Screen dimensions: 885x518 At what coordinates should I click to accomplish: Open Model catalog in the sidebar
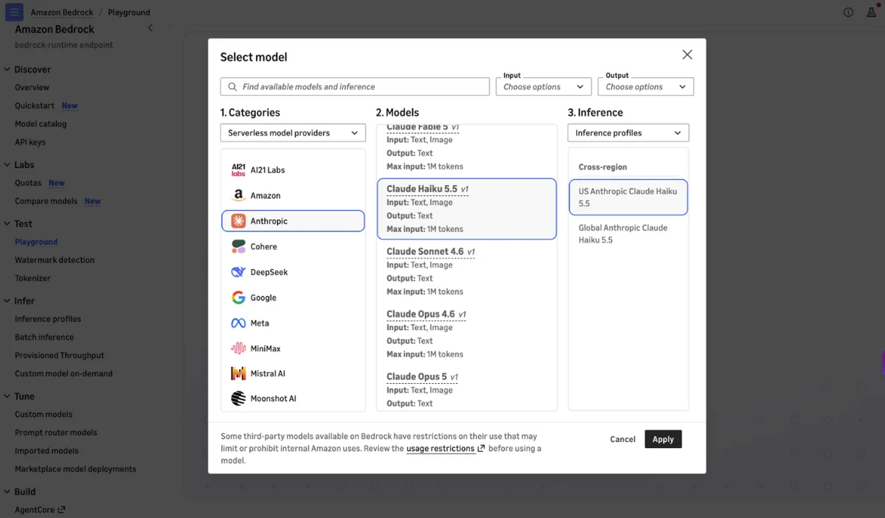(x=41, y=124)
